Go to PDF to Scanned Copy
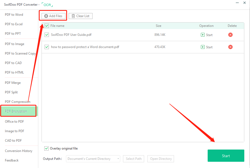 coord(20,53)
